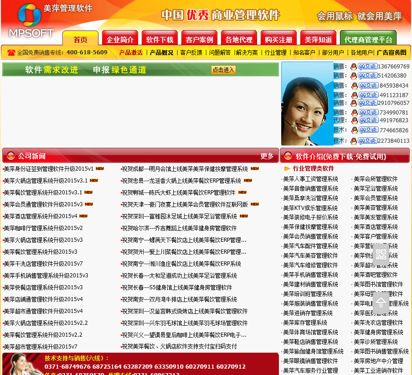Click the 各地用户 link
Image resolution: width=412 pixels, height=375 pixels.
click(361, 52)
